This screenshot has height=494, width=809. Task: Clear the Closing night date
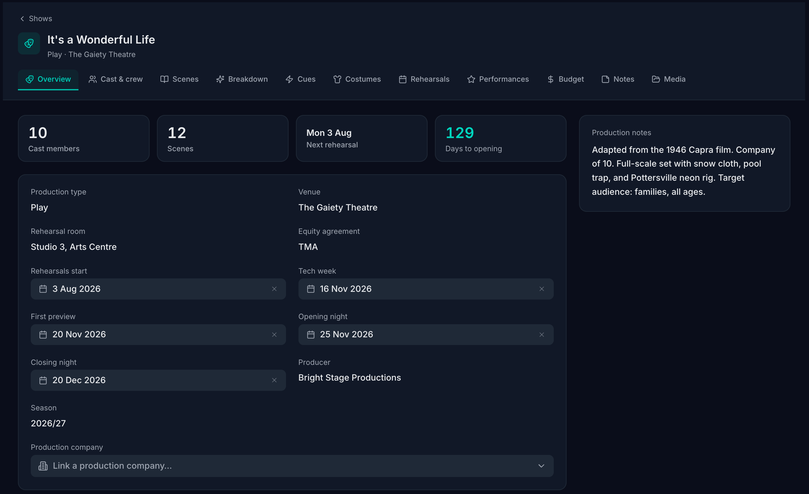274,380
